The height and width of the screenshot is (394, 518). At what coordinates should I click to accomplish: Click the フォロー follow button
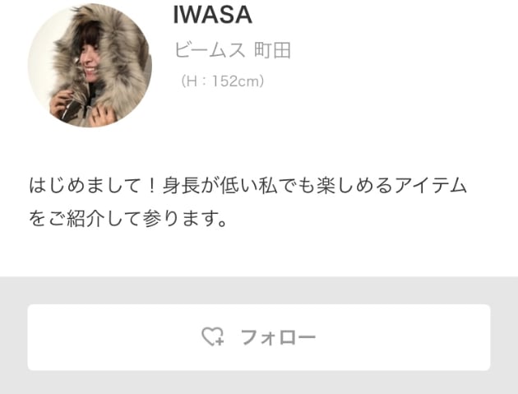(259, 337)
